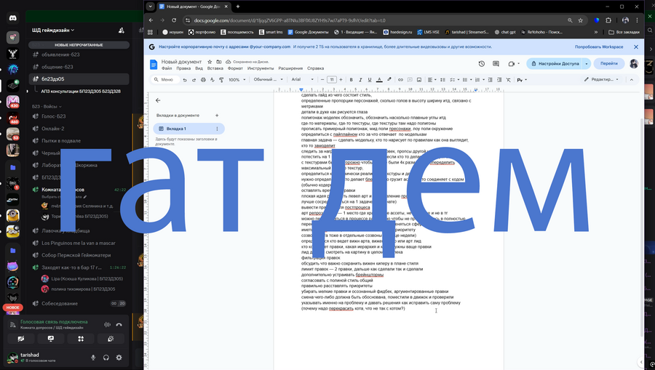Start screen share in Discord voice panel

point(50,339)
